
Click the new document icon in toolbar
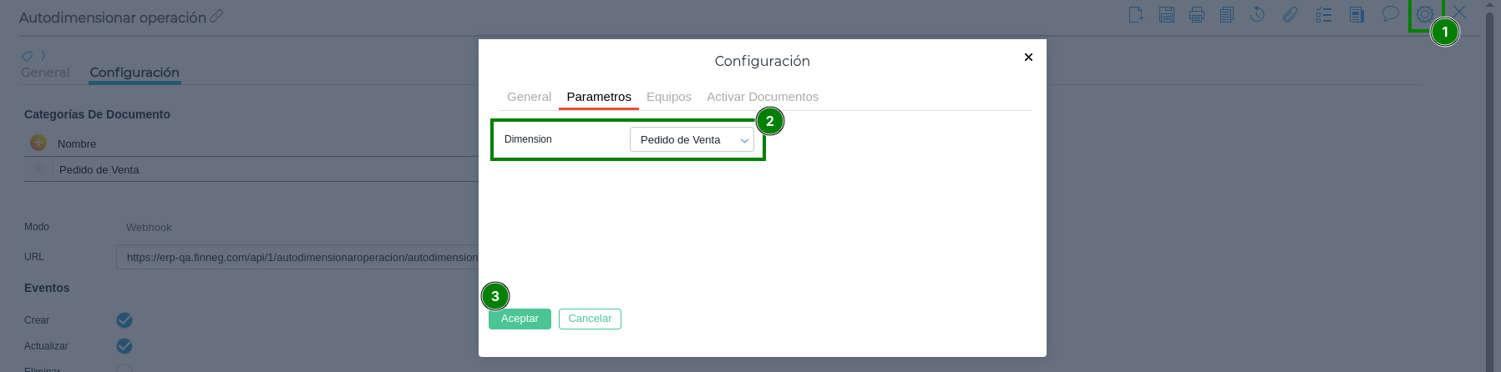1136,14
